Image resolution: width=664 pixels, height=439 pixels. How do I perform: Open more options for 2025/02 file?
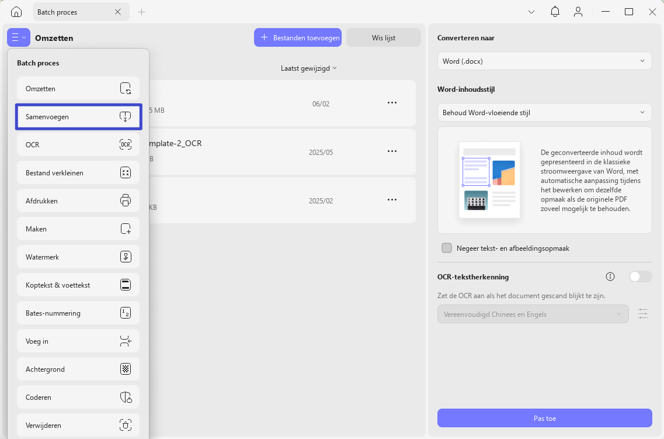pyautogui.click(x=392, y=200)
